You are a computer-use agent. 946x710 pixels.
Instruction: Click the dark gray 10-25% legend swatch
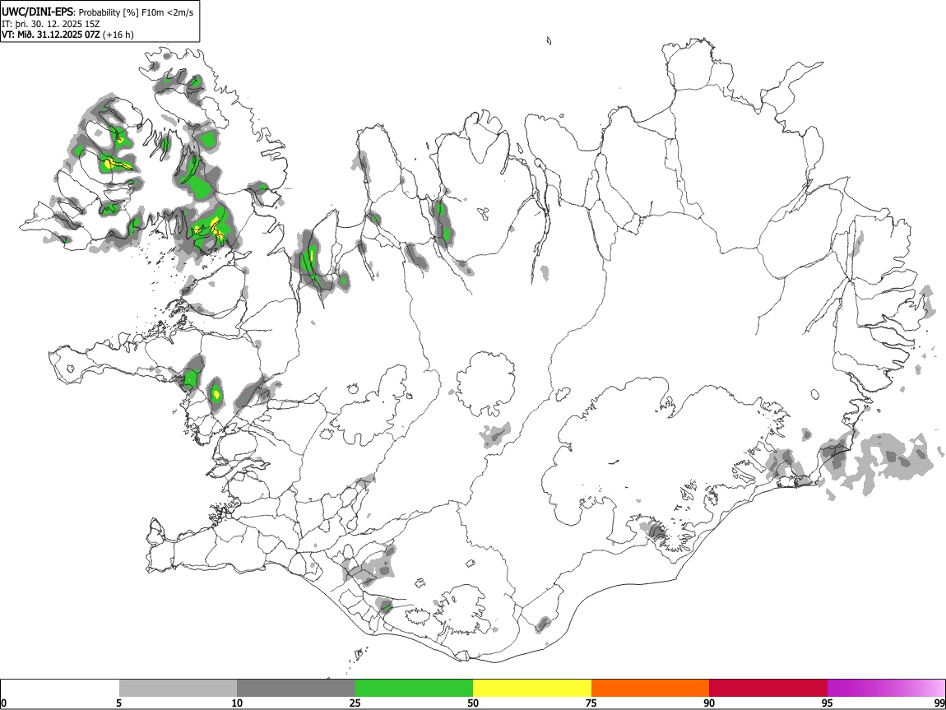click(296, 689)
